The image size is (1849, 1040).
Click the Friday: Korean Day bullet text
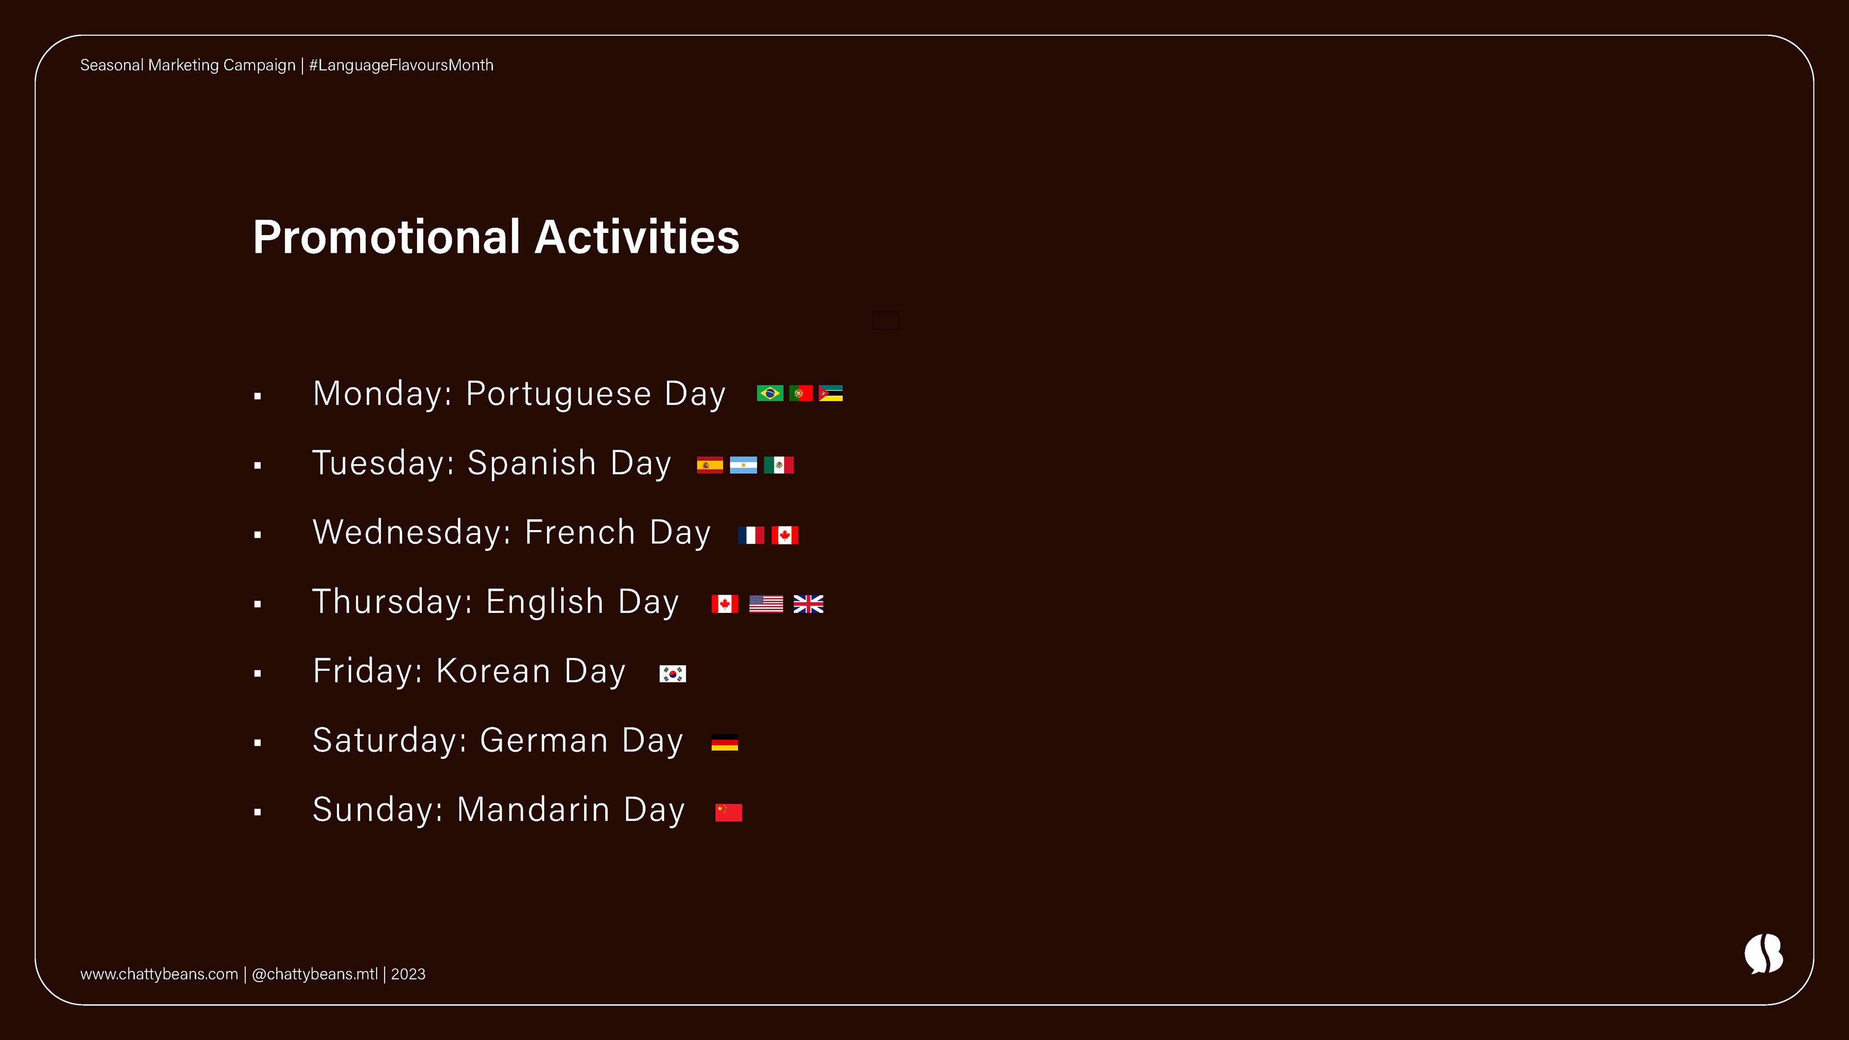click(469, 671)
